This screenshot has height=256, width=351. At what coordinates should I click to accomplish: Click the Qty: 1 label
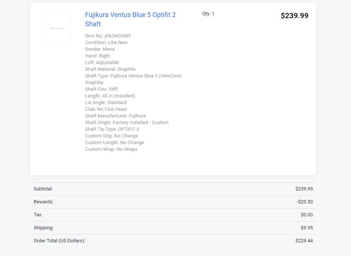tap(208, 14)
